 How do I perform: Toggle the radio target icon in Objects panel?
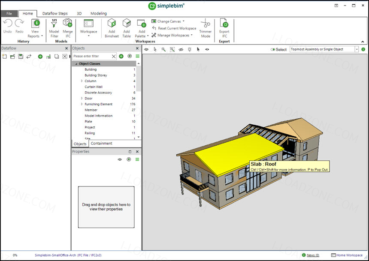pyautogui.click(x=130, y=56)
